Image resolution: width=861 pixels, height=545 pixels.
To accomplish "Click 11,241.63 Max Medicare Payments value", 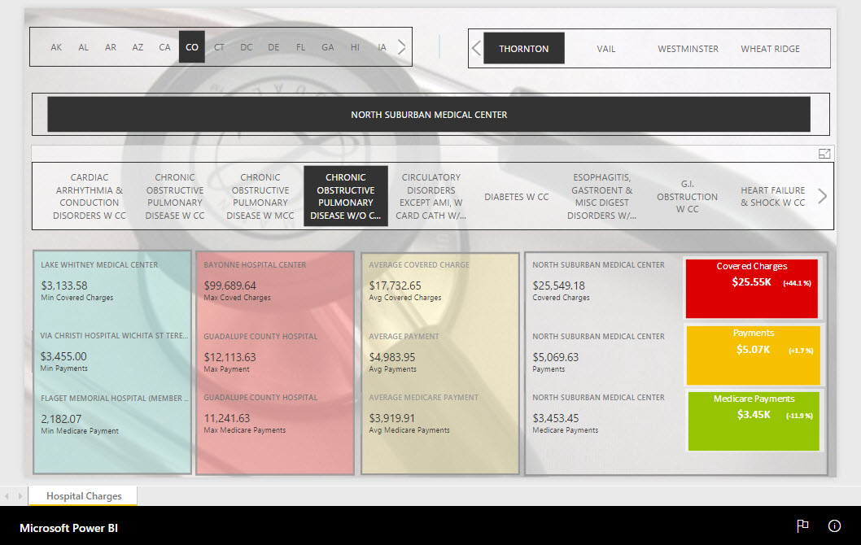I will (227, 418).
